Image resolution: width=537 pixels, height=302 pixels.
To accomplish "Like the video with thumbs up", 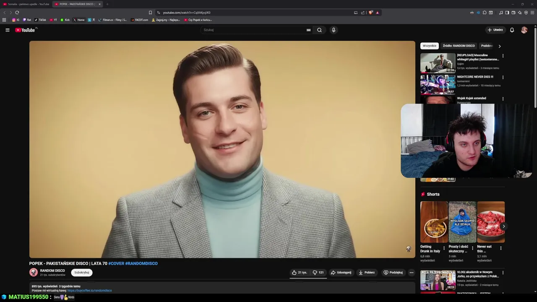I will coord(300,273).
